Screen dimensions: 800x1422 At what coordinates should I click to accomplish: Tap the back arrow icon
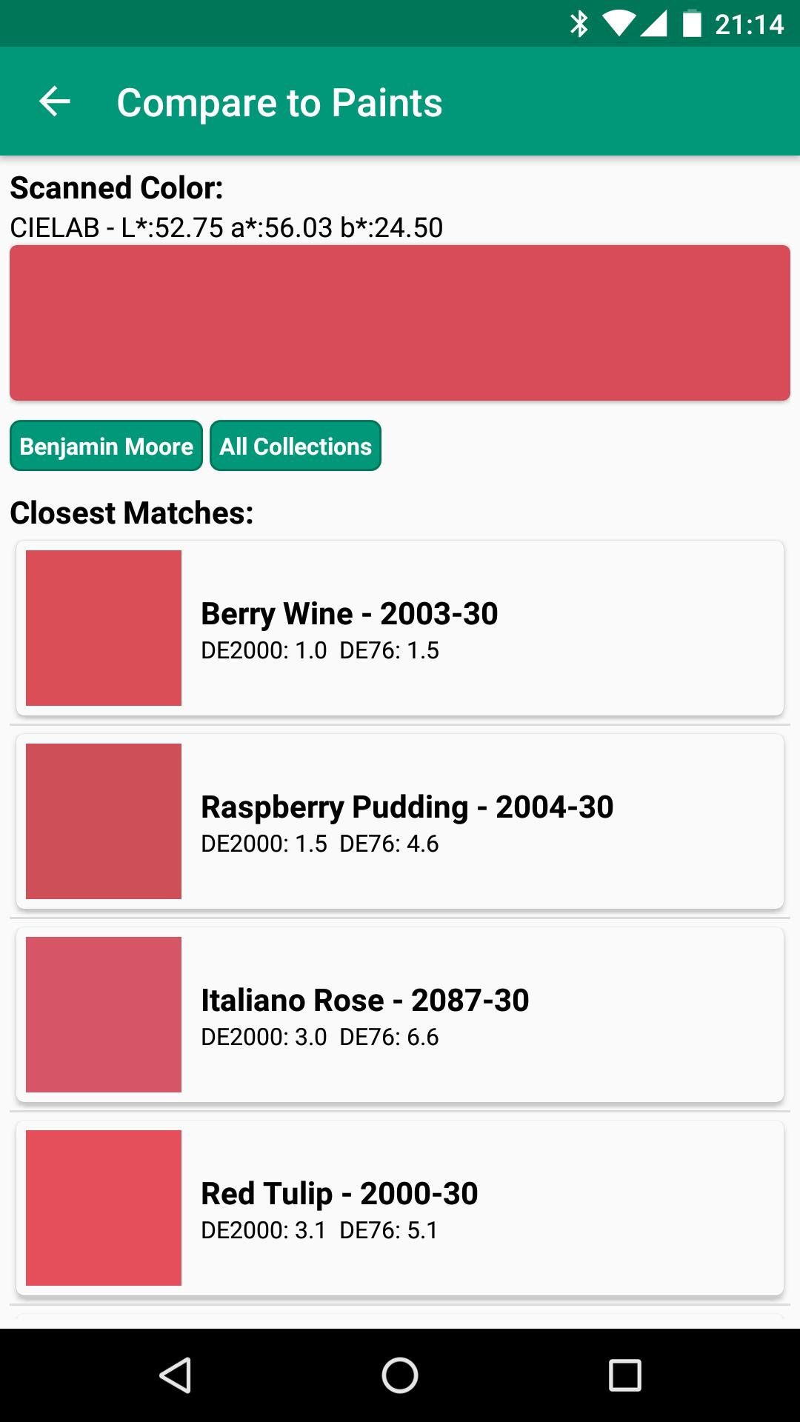tap(55, 101)
